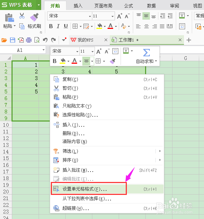Increase font size in mini toolbar
204x219 pixels.
tap(99, 51)
